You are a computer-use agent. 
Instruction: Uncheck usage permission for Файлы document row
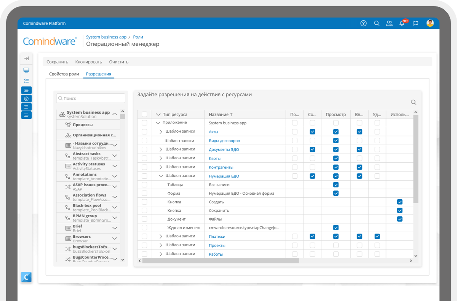399,219
